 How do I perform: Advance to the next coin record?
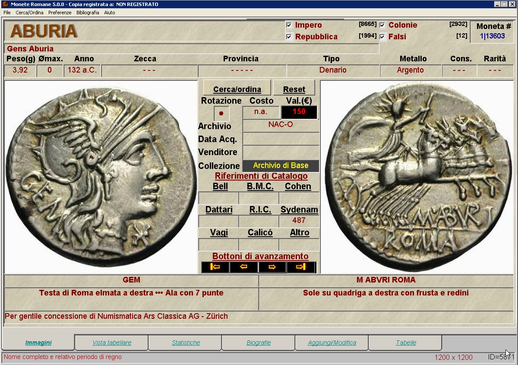click(x=272, y=267)
